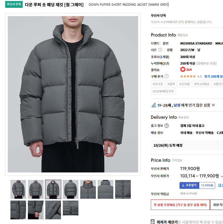Expand the 19~28세 popularity chevron
This screenshot has height=224, width=223.
213,105
